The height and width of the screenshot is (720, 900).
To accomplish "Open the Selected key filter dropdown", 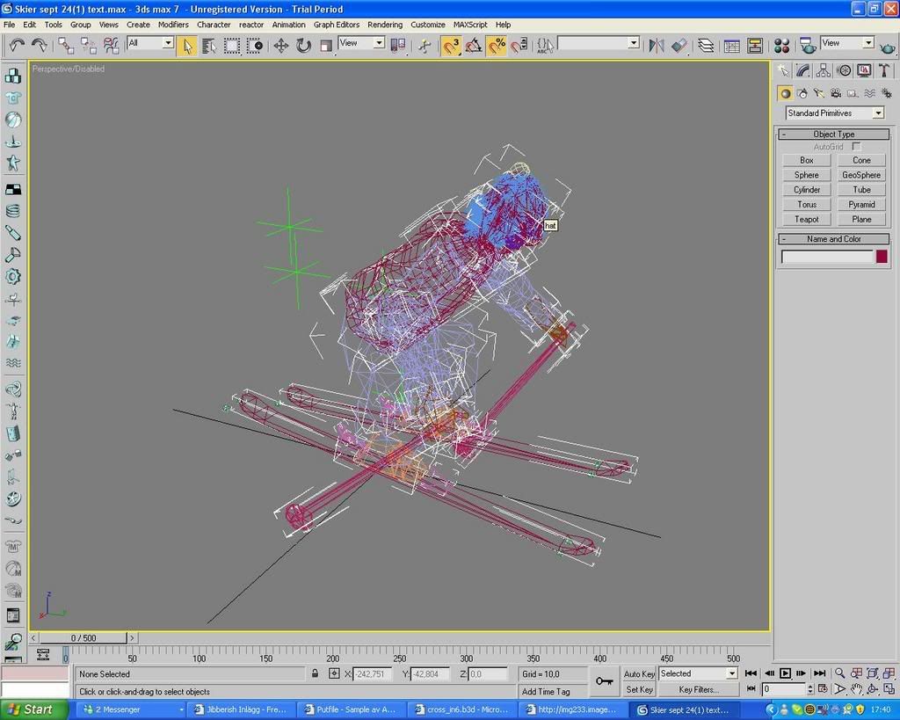I will click(x=699, y=673).
